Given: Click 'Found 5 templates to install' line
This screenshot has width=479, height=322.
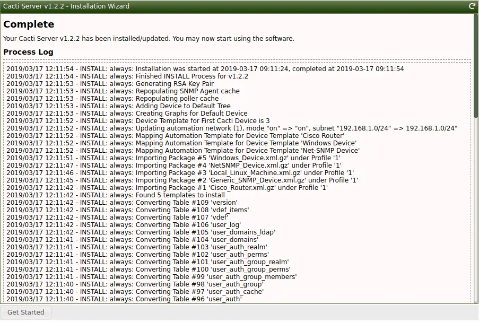Looking at the screenshot, I should point(116,195).
